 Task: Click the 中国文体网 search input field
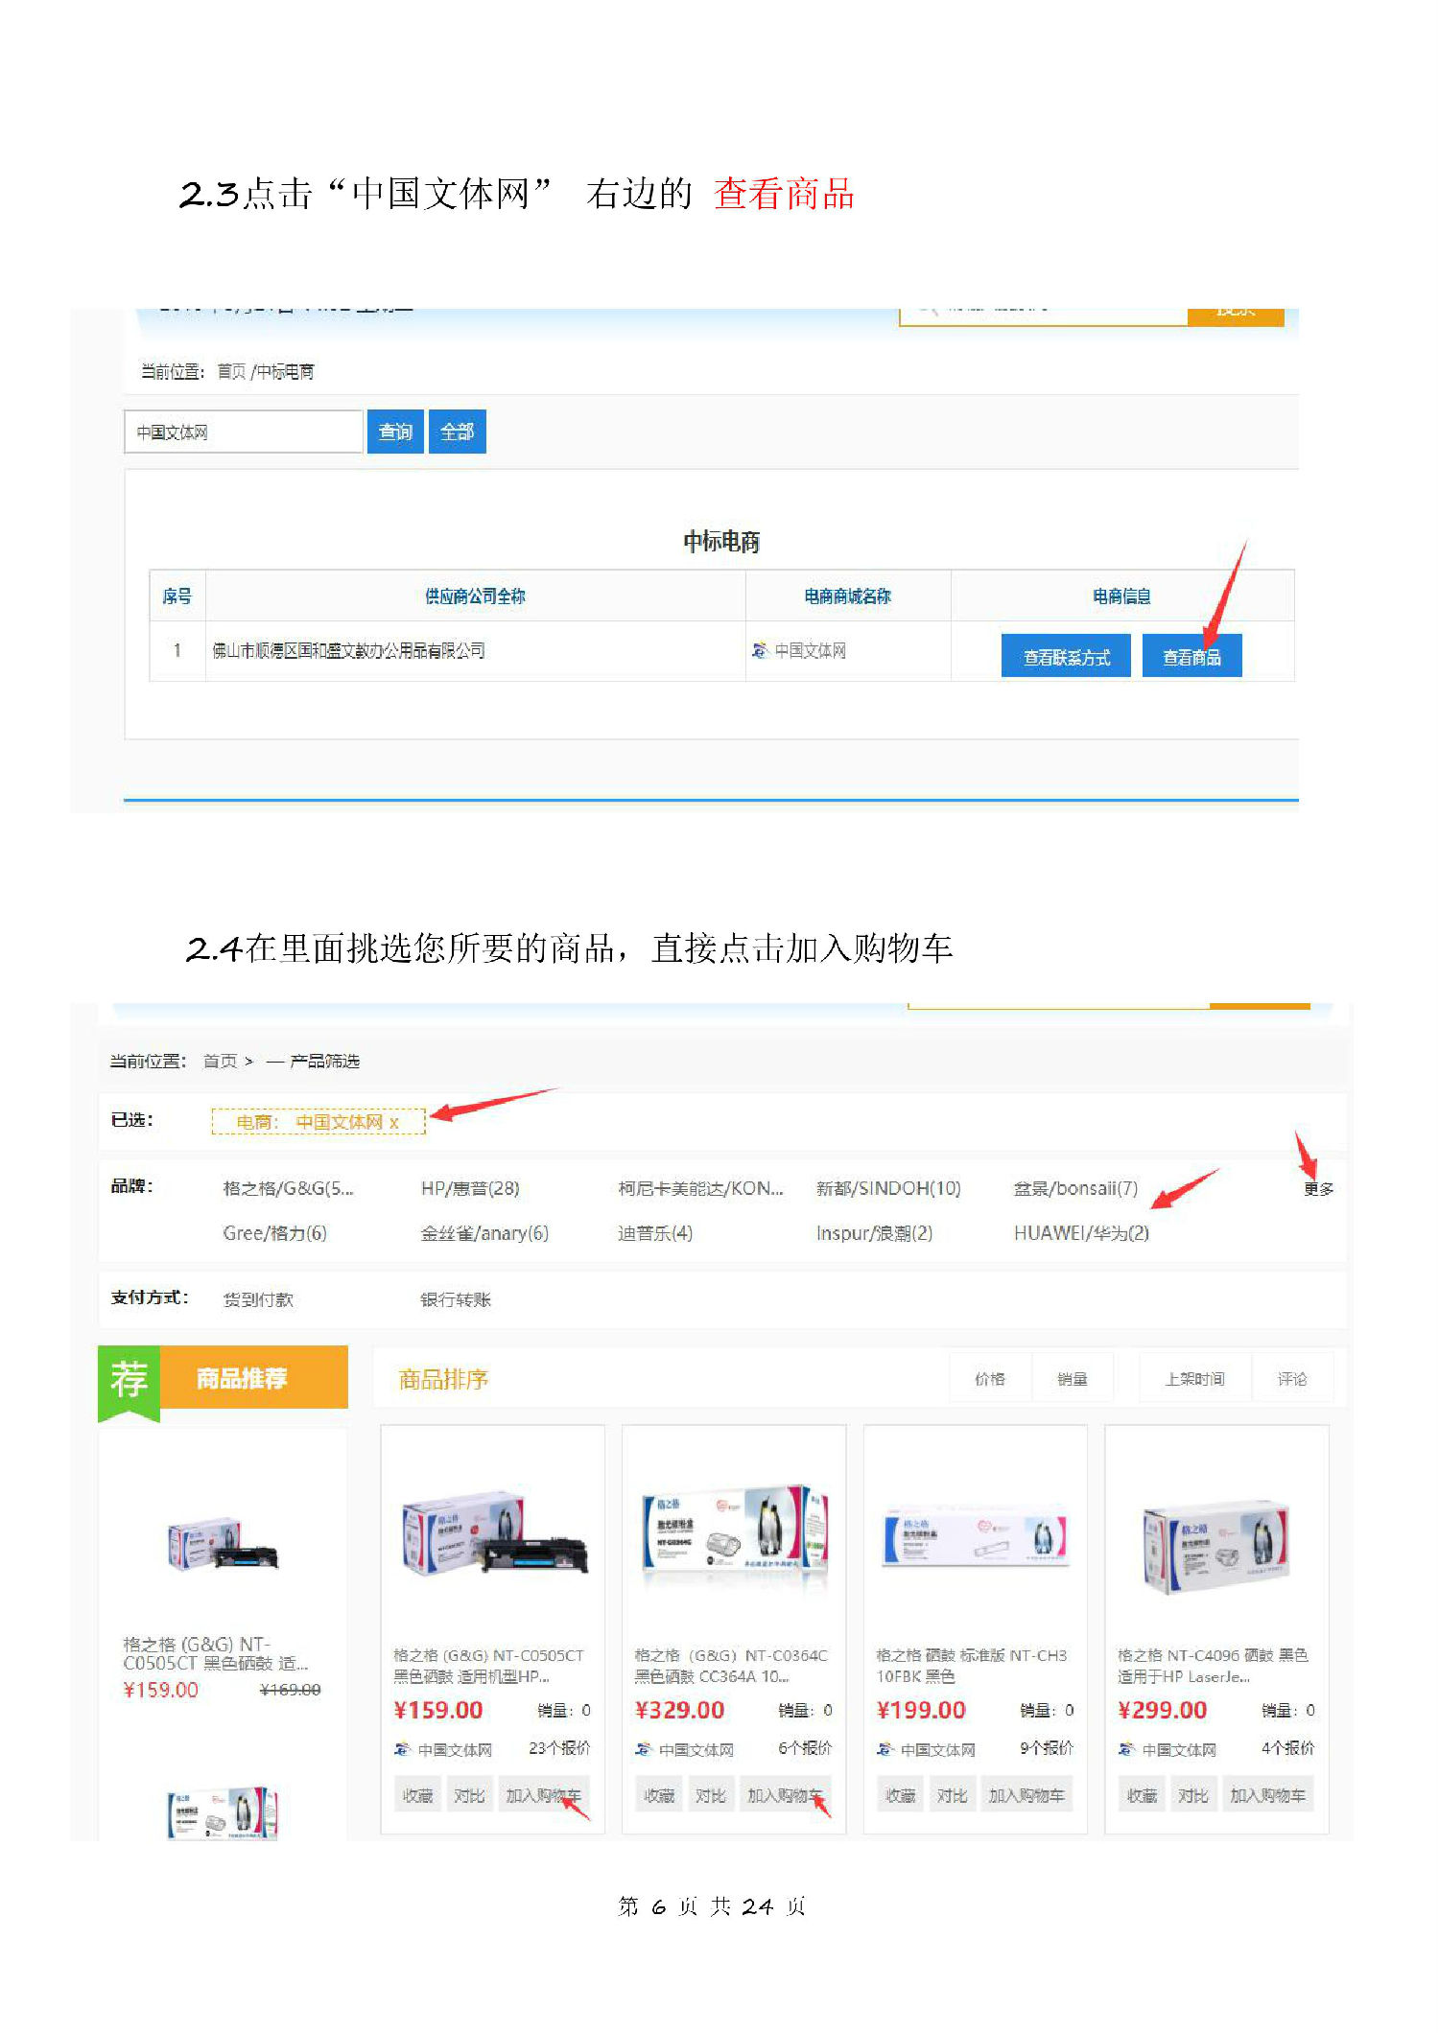point(244,432)
